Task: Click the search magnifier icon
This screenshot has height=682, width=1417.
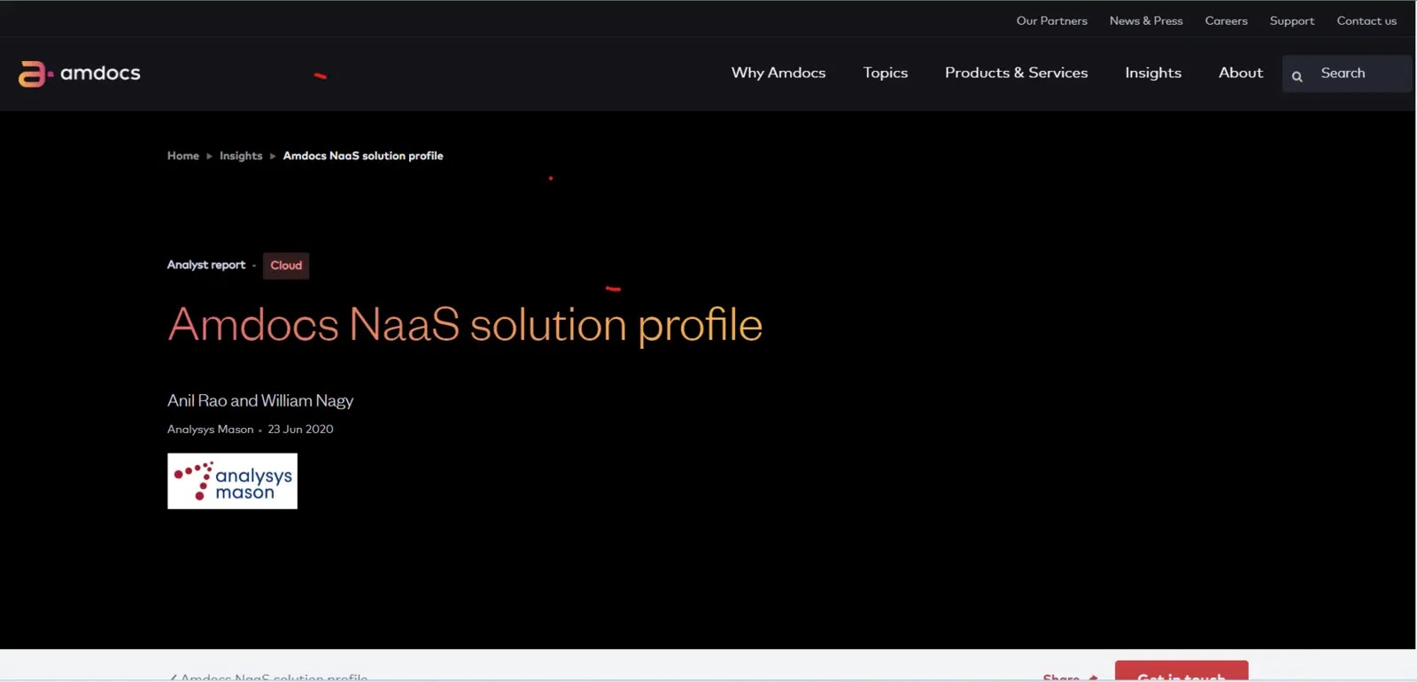Action: click(x=1297, y=76)
